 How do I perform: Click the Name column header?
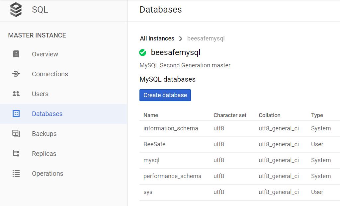point(151,115)
